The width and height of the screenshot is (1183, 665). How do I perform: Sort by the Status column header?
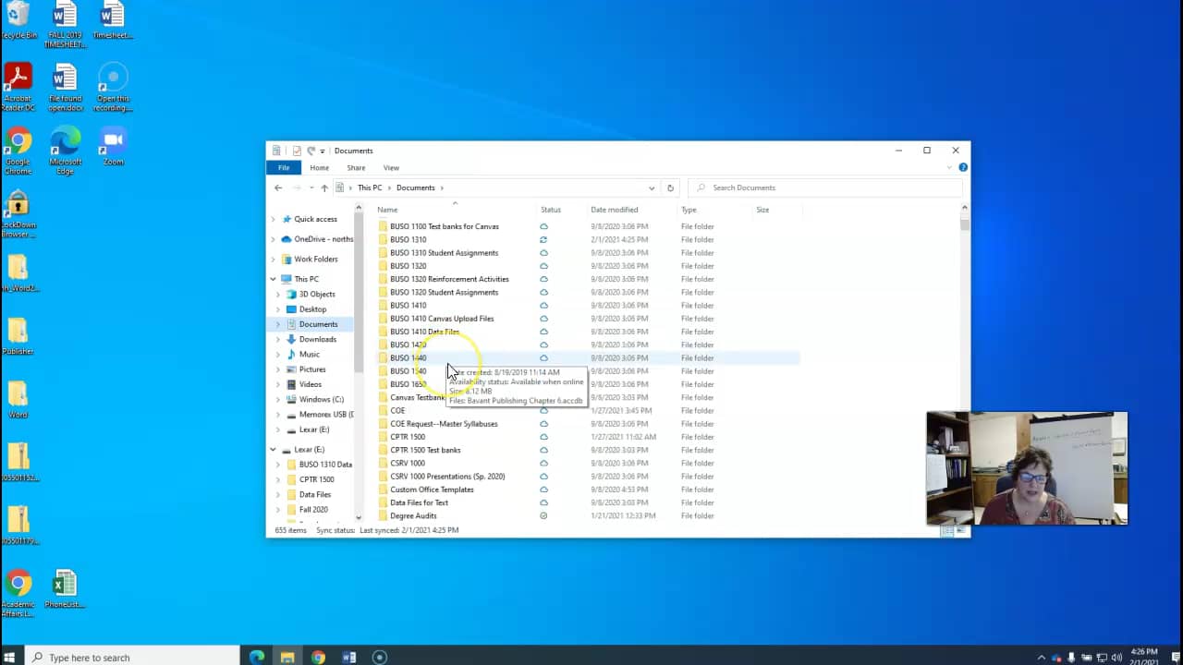[x=551, y=210]
